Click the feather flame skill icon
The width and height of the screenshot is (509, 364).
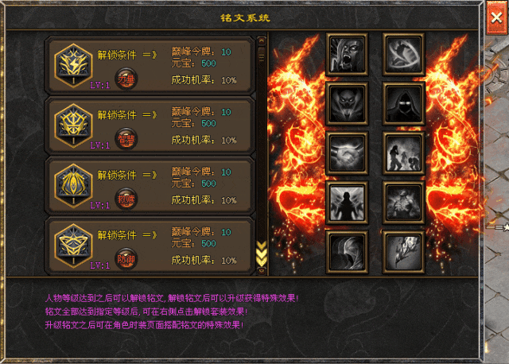click(x=403, y=252)
